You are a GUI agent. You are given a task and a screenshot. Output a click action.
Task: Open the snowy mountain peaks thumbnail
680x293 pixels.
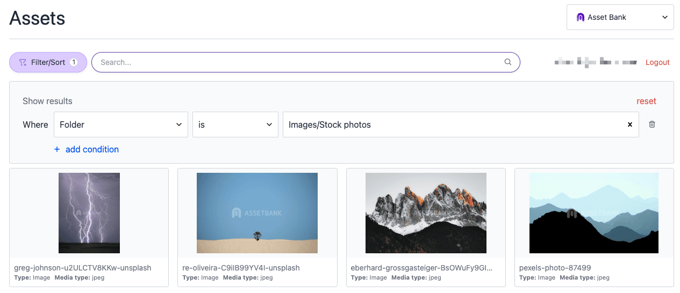click(x=426, y=213)
